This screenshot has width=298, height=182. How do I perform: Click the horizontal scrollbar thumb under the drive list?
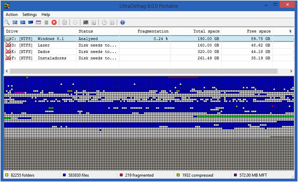point(144,71)
